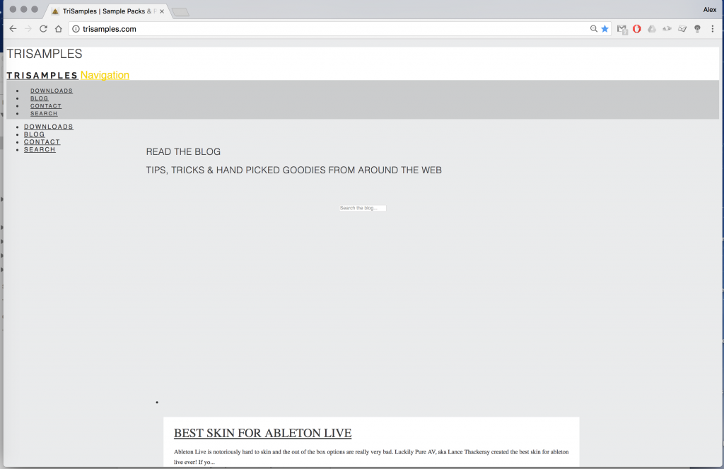Screen dimensions: 724x469
Task: Toggle the blue bookmark star
Action: coord(605,28)
